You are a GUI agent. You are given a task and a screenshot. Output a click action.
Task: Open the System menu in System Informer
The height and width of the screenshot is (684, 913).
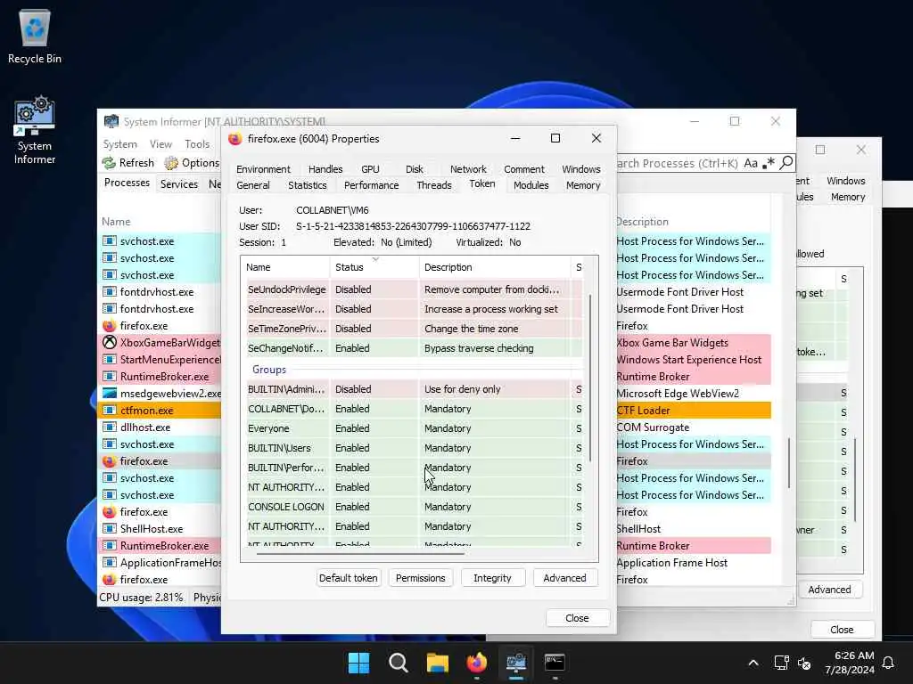click(x=120, y=143)
